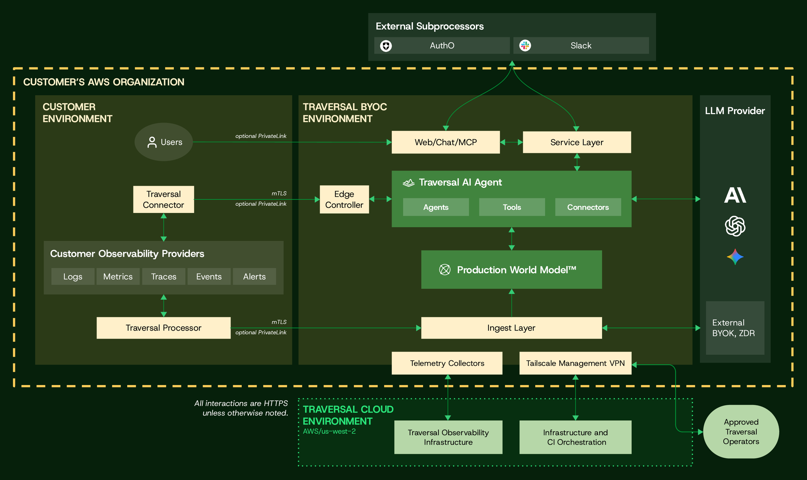807x480 pixels.
Task: Click the Traces provider tile
Action: [x=164, y=277]
